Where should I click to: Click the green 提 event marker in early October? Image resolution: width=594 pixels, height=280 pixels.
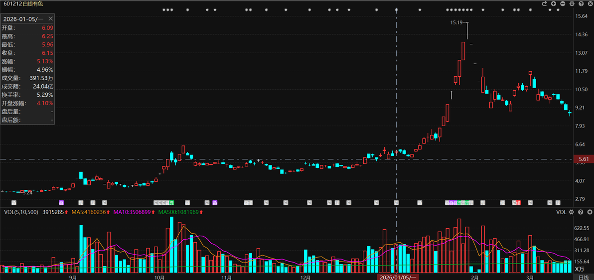(x=171, y=203)
